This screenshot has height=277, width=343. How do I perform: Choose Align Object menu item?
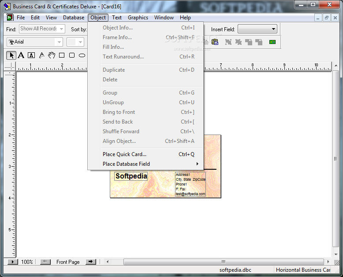click(145, 141)
